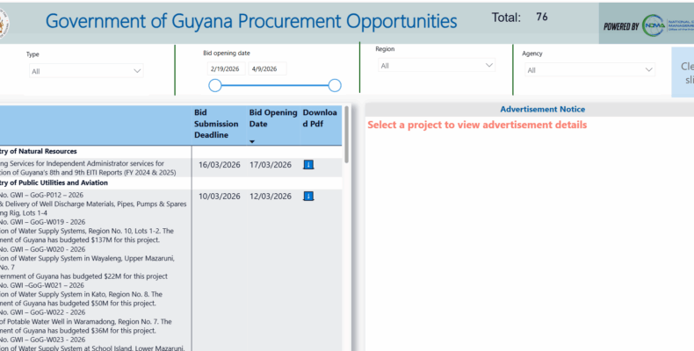694x351 pixels.
Task: Click the download PDF icon for the 17/03/2026 row
Action: coord(308,164)
